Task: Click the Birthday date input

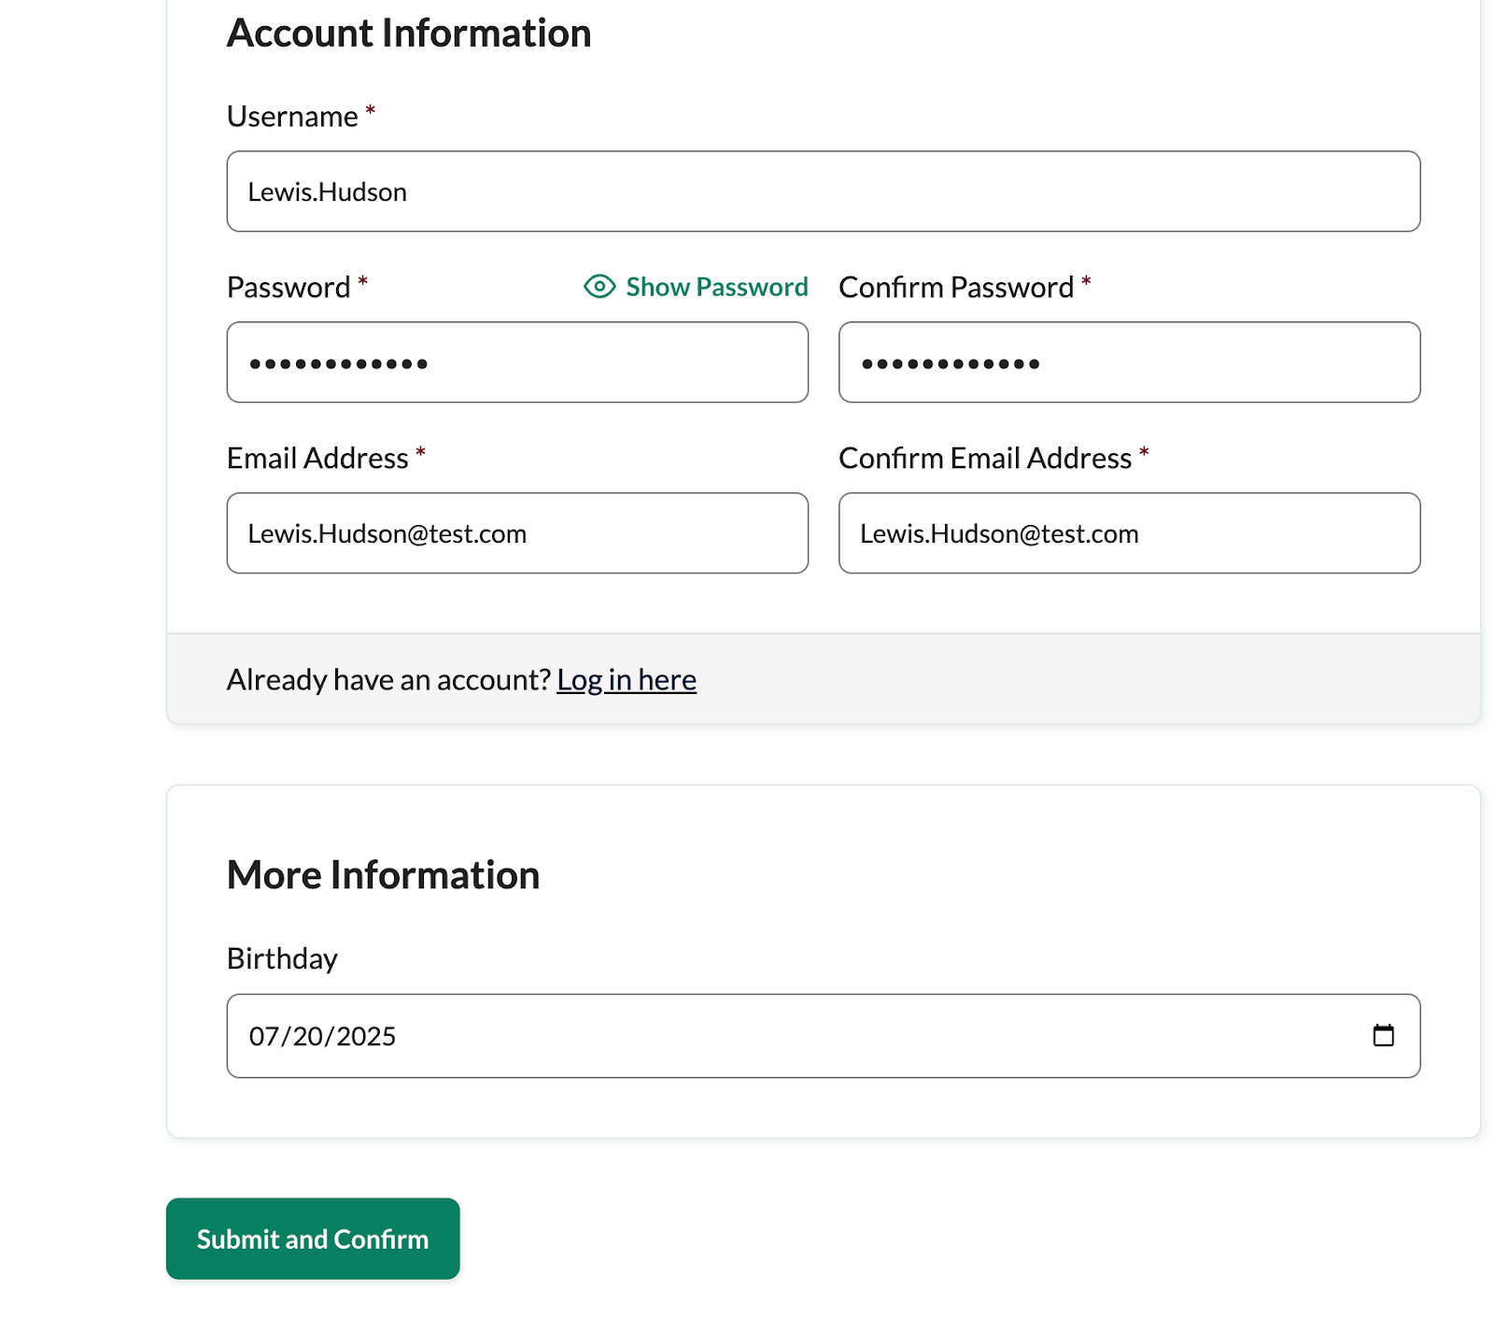Action: [x=747, y=1035]
